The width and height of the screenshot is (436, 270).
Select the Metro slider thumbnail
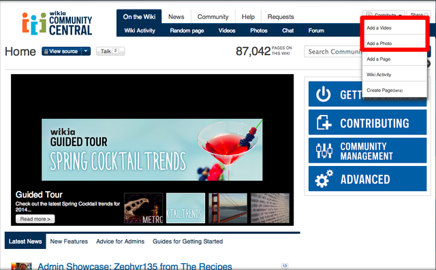click(143, 208)
